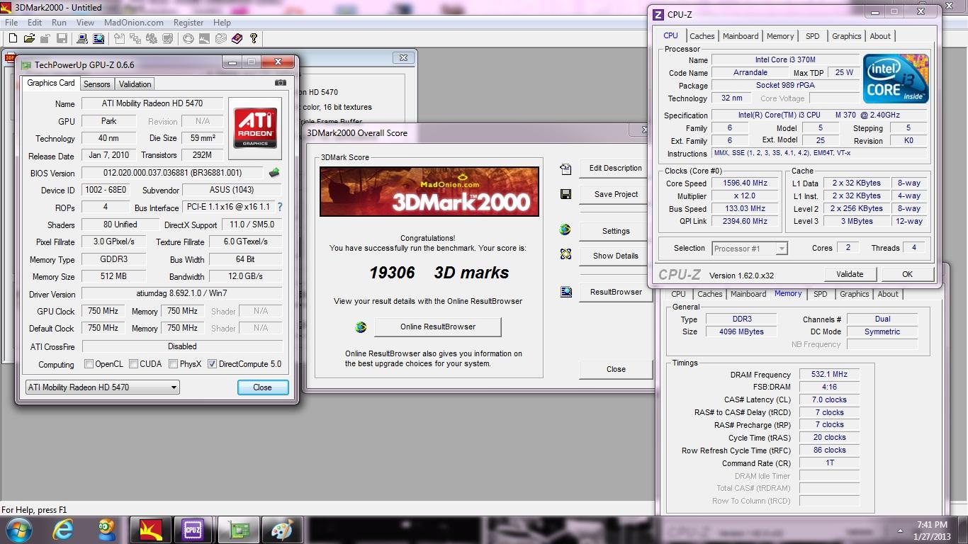968x544 pixels.
Task: Click the Close button in 3DMark score dialog
Action: coord(615,369)
